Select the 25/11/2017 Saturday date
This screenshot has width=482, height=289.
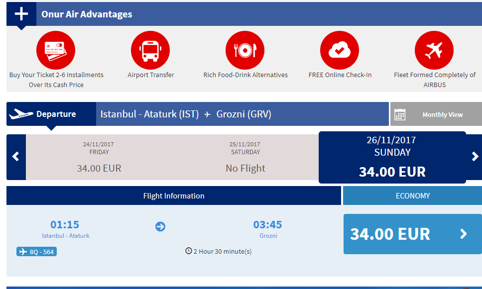coord(245,157)
